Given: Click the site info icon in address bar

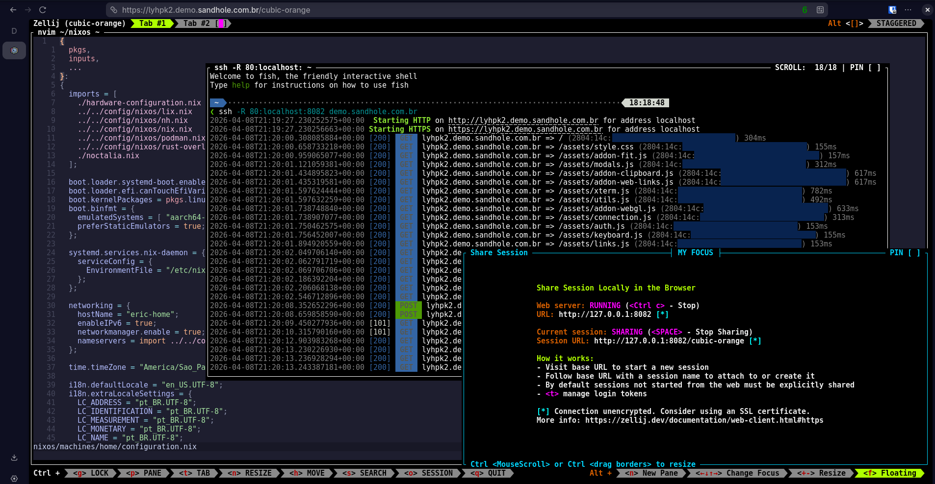Looking at the screenshot, I should click(114, 10).
